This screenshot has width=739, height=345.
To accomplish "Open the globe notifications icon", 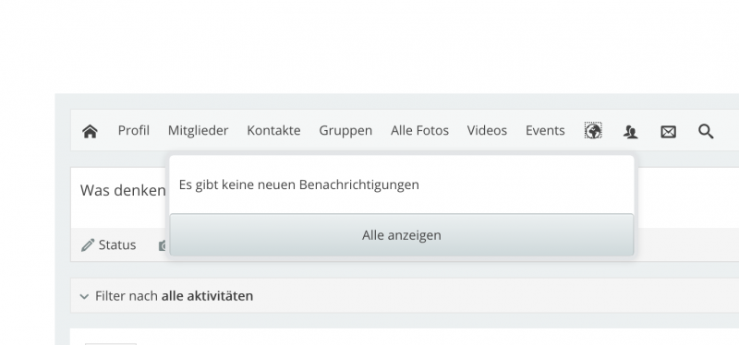I will pos(593,131).
